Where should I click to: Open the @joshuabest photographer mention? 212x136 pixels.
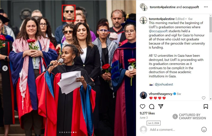click(x=164, y=85)
